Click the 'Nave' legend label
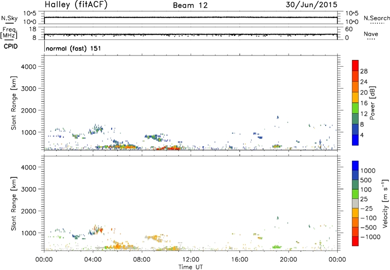Screen dimensions: 390x270 (x=371, y=34)
